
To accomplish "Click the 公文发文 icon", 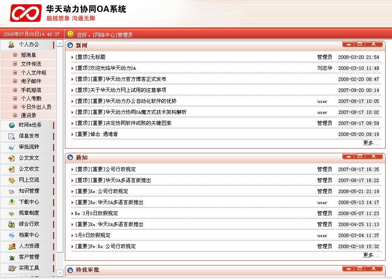I will tap(12, 158).
